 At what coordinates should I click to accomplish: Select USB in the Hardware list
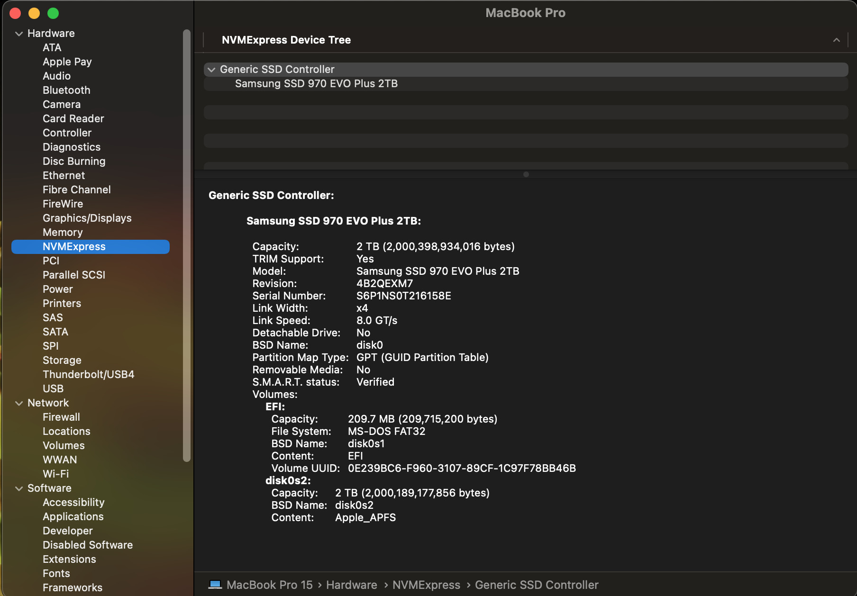click(x=53, y=388)
